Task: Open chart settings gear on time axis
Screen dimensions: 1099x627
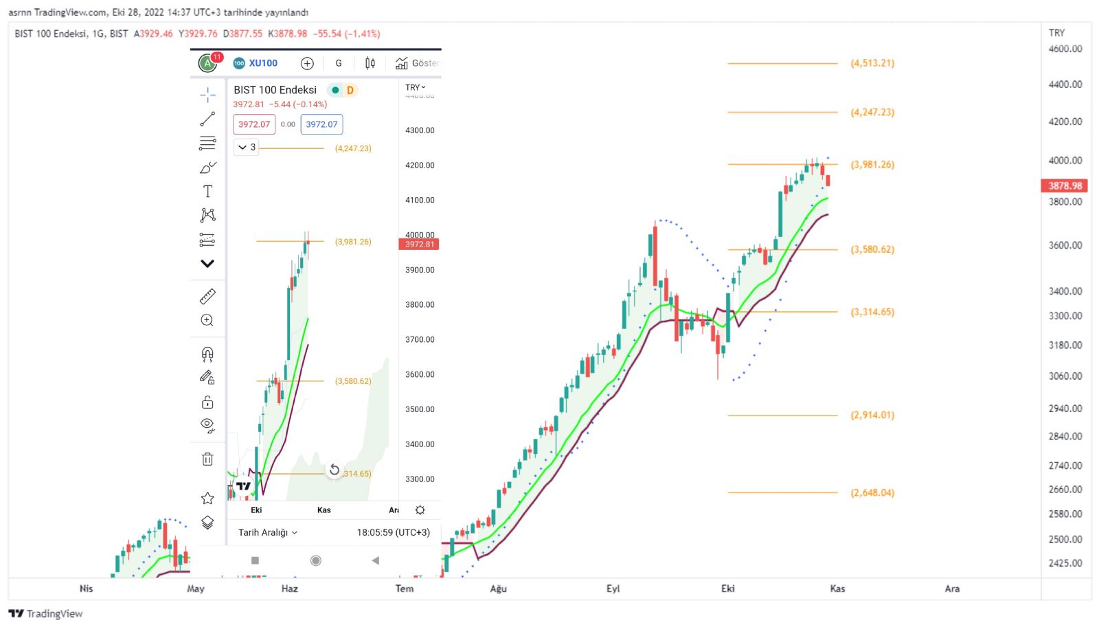Action: (420, 510)
